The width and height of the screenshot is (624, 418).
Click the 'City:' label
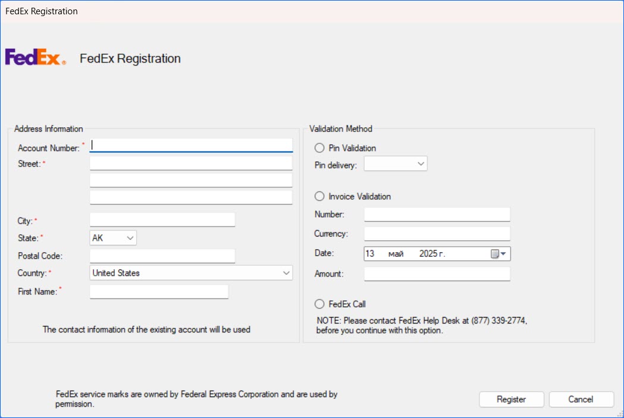pos(25,221)
